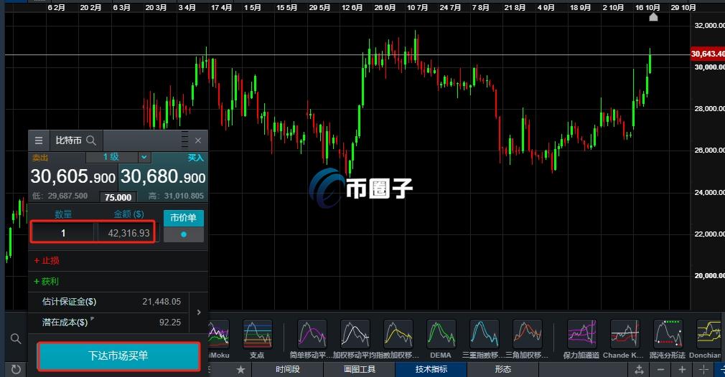Screen dimensions: 725x377
Task: Toggle the blue dot order-type switch
Action: [x=184, y=234]
